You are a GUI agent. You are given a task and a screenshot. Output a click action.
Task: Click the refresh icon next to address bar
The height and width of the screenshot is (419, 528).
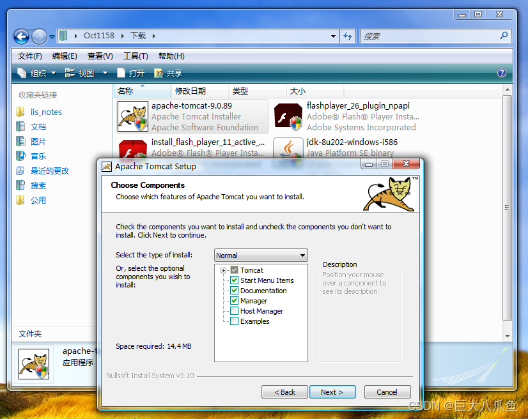[x=348, y=36]
